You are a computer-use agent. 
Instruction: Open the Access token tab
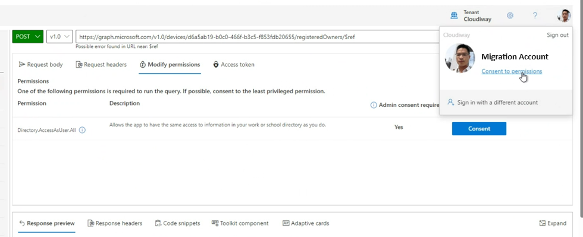234,65
